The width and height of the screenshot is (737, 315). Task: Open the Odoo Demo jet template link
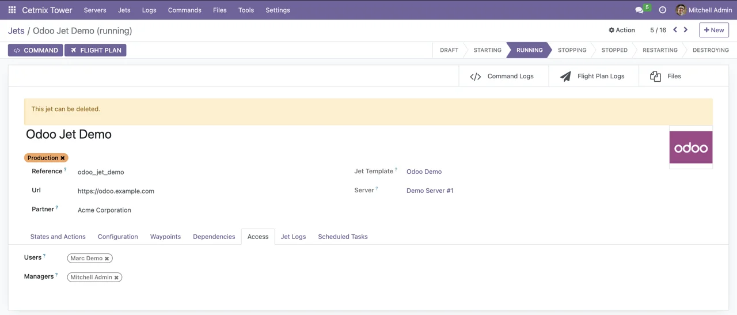424,172
